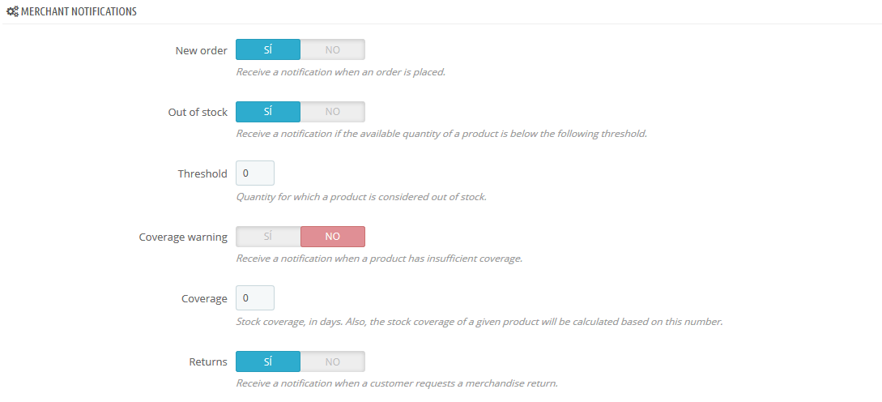Click the order placed notification help text
882x402 pixels.
340,72
